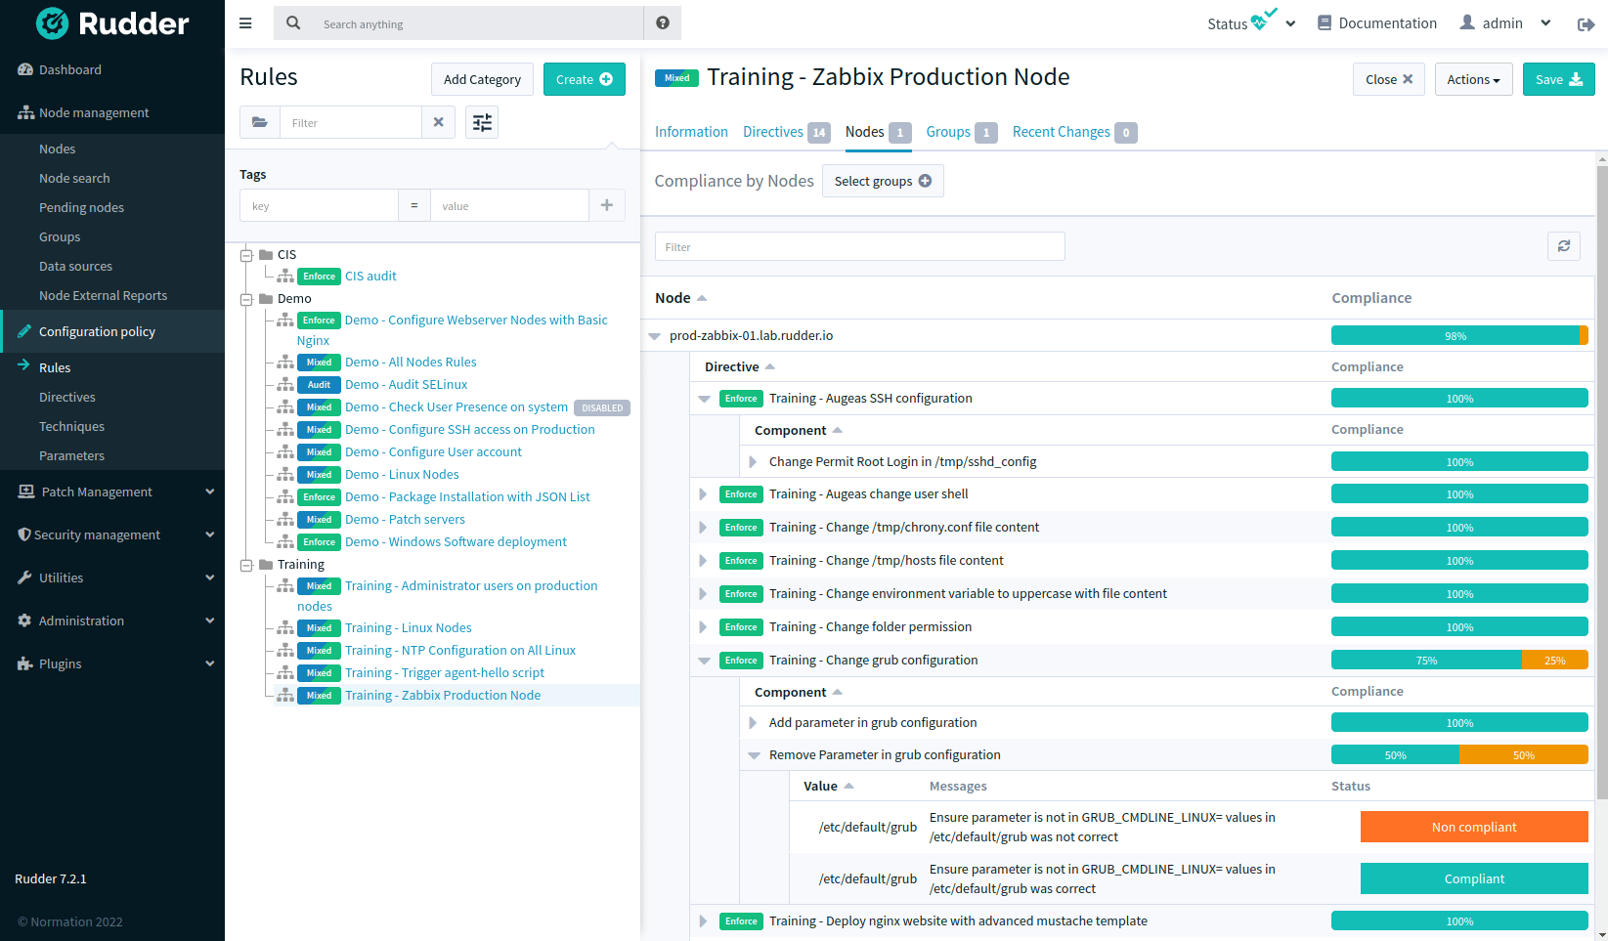This screenshot has width=1608, height=941.
Task: Click rule icon beside Demo - Linux Nodes
Action: [285, 475]
